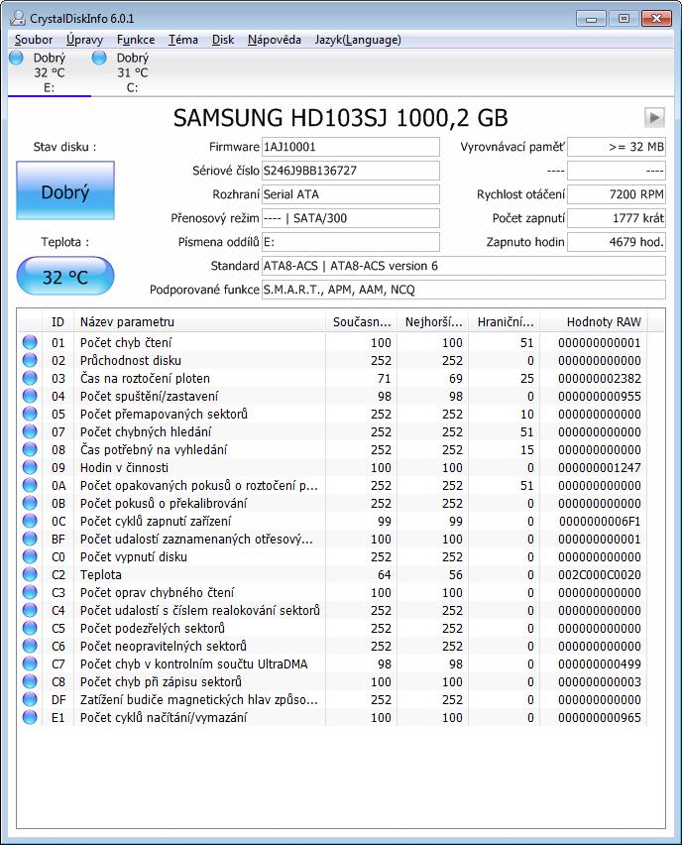The image size is (682, 845).
Task: Select RAW value 0000000006F1
Action: [600, 521]
